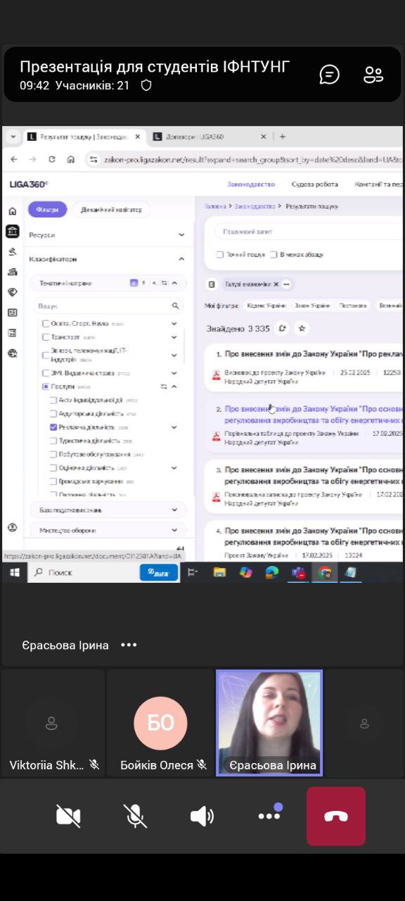
Task: Click the tag sidebar icon
Action: 12,292
